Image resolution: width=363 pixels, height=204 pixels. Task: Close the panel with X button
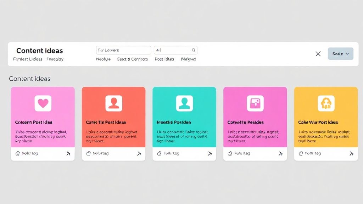(x=318, y=54)
